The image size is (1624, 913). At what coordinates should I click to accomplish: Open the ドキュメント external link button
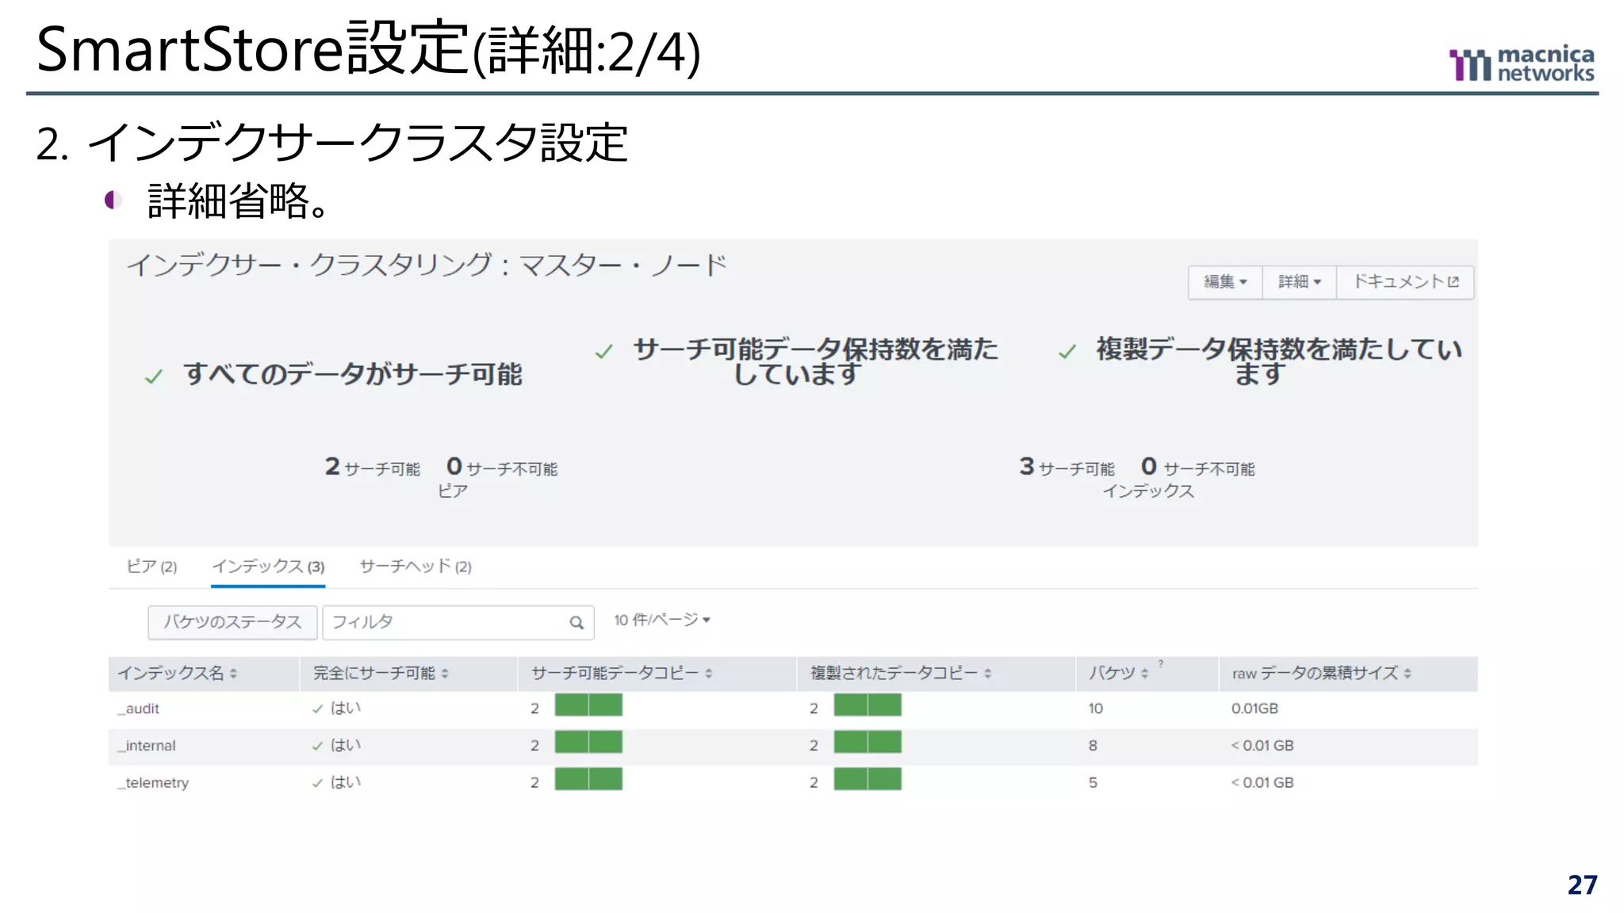coord(1405,282)
